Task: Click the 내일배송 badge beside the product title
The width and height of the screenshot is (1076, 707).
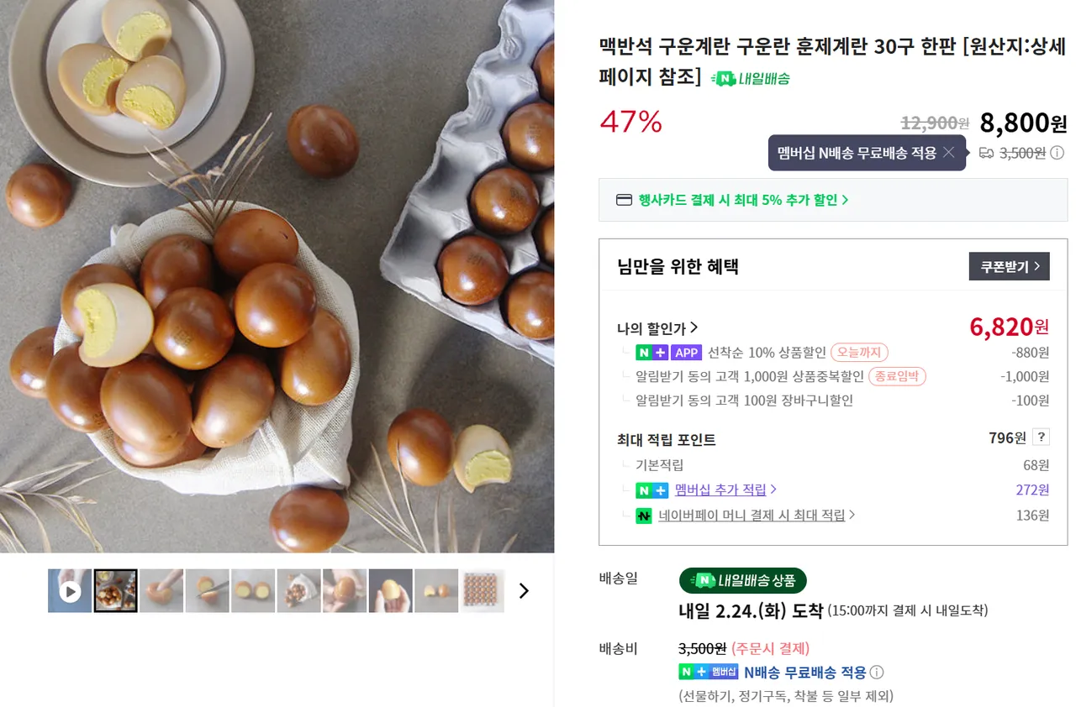Action: point(751,79)
